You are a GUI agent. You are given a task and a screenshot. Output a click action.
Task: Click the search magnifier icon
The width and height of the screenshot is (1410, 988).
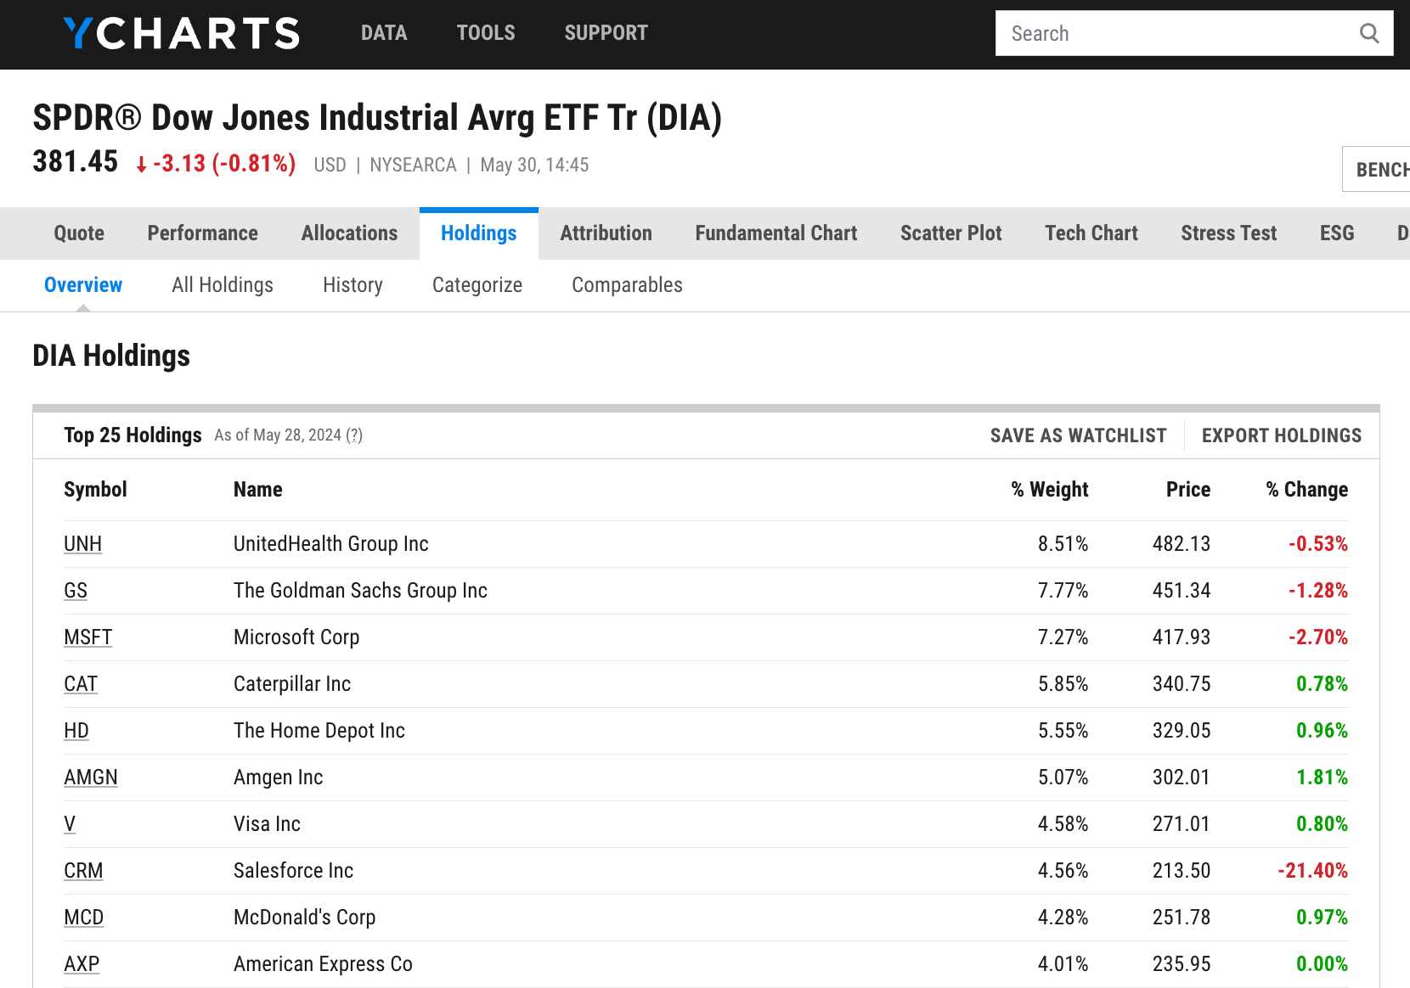(1369, 33)
